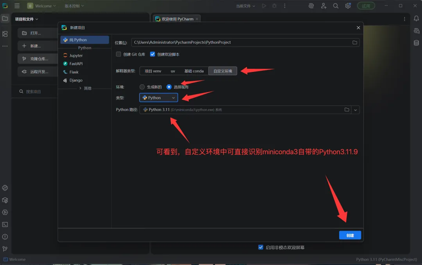Image resolution: width=422 pixels, height=265 pixels.
Task: Click Welcome in the status bar
Action: pyautogui.click(x=14, y=260)
